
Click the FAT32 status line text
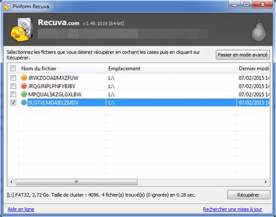(101, 195)
